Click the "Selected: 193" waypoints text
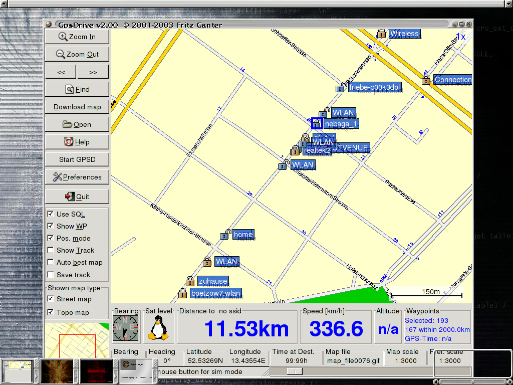 (426, 320)
